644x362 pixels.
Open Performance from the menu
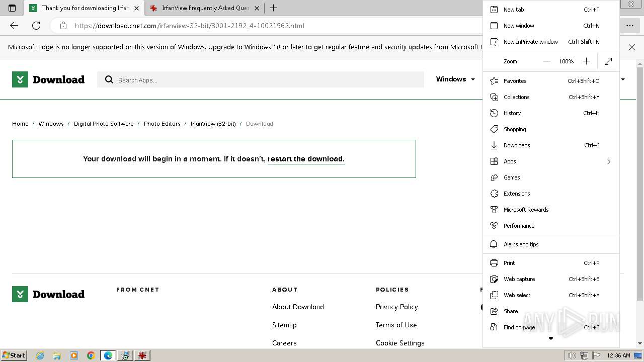coord(551,226)
